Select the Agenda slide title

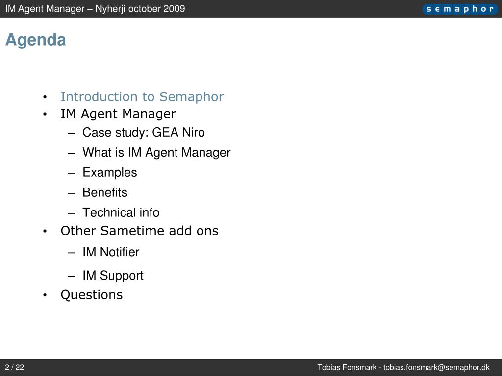(x=35, y=40)
